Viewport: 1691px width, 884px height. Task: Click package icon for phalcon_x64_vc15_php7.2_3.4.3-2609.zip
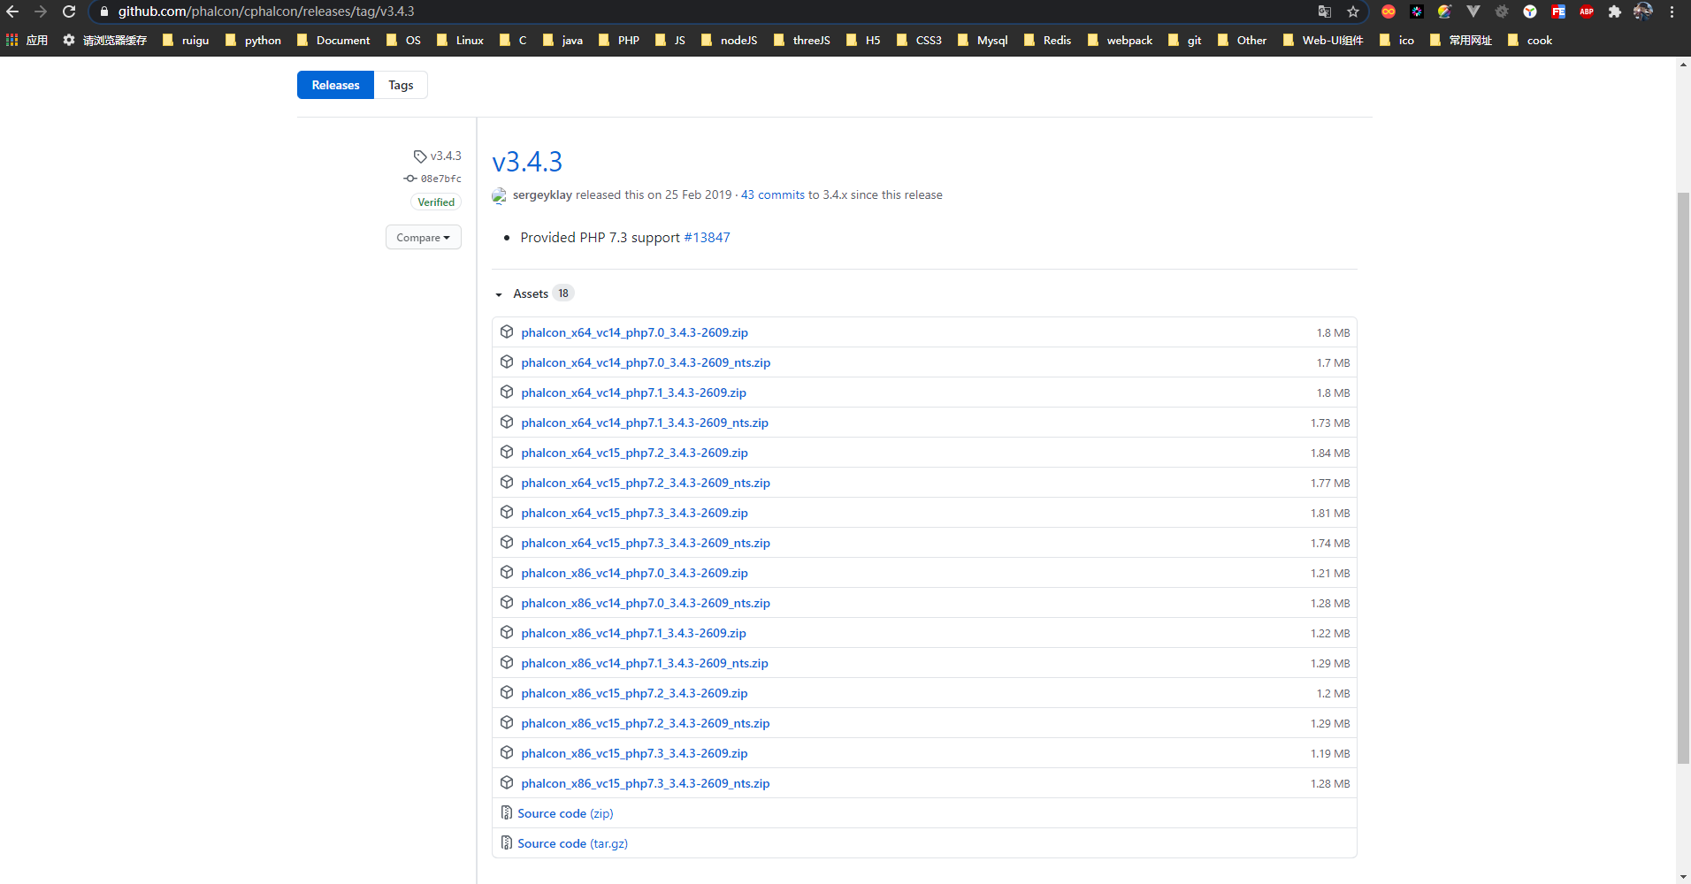(x=507, y=452)
